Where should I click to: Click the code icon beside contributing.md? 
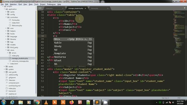(6, 86)
